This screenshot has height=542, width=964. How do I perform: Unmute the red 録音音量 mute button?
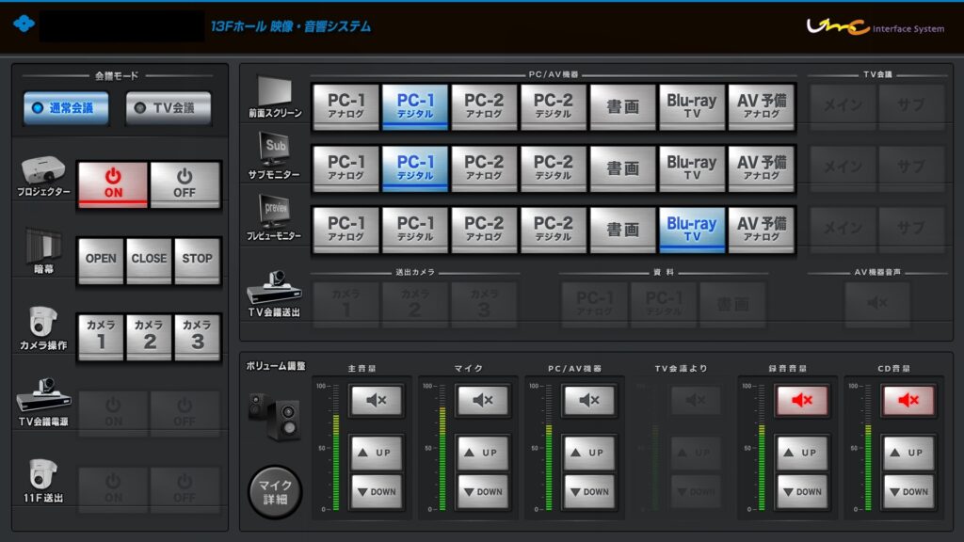click(x=802, y=401)
